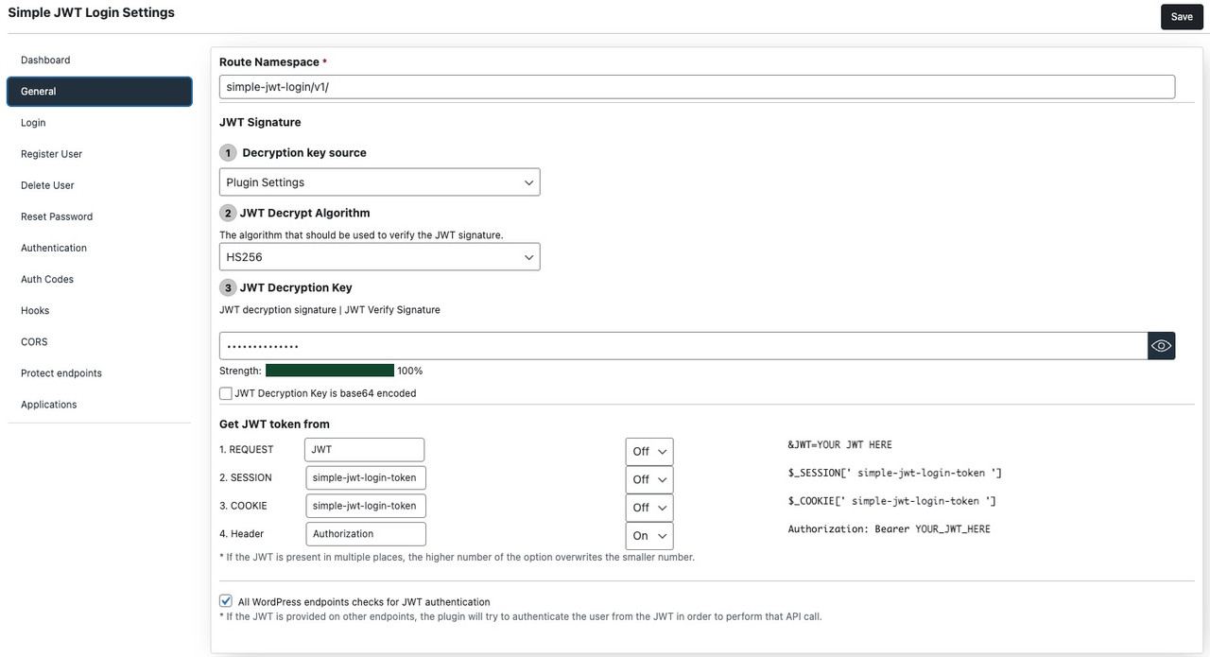The height and width of the screenshot is (657, 1210).
Task: Click the Route Namespace input field
Action: tap(697, 87)
